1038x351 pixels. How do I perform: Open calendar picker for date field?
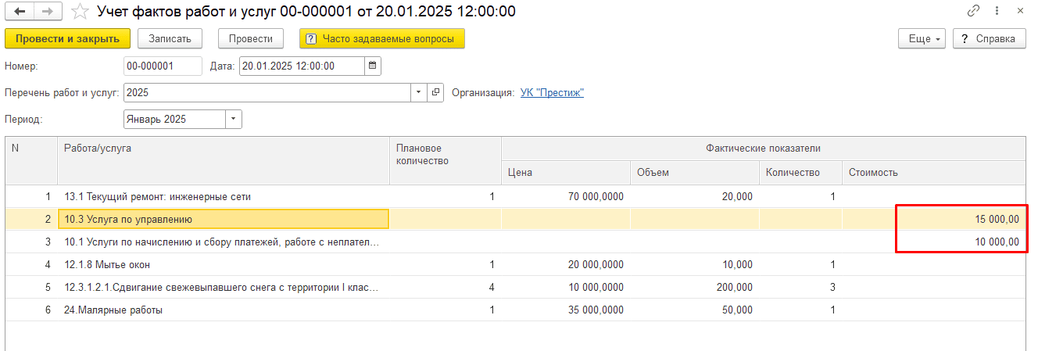373,66
